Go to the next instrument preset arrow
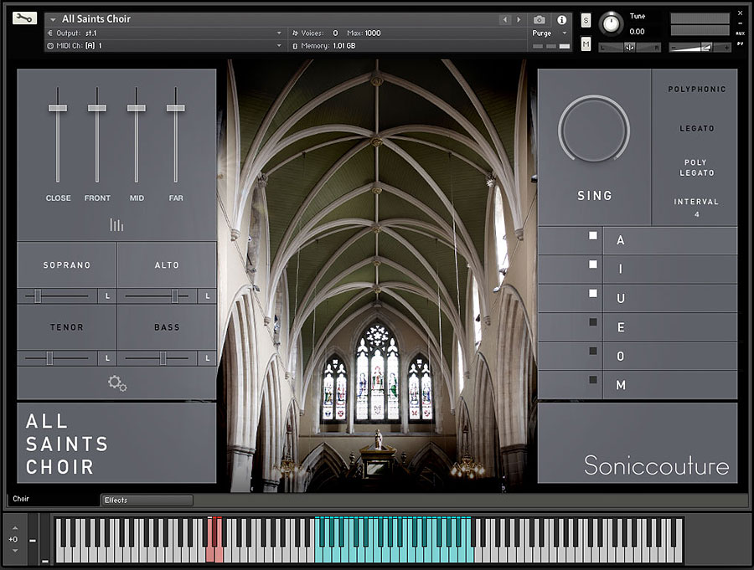The image size is (754, 570). (x=519, y=19)
